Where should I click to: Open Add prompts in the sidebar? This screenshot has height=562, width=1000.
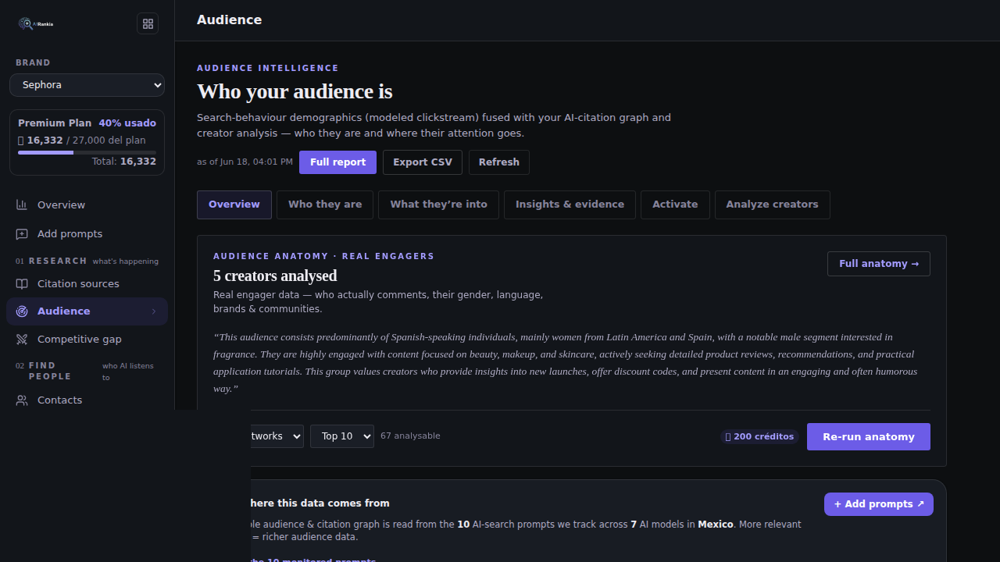click(87, 233)
